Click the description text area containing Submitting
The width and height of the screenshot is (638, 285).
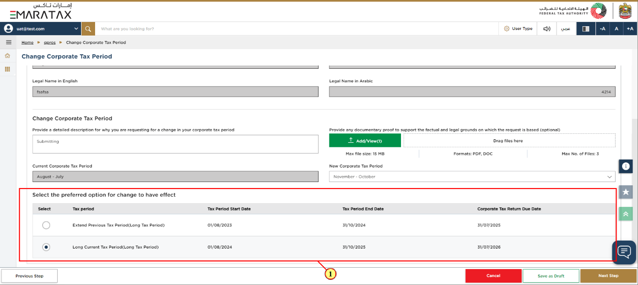point(175,144)
